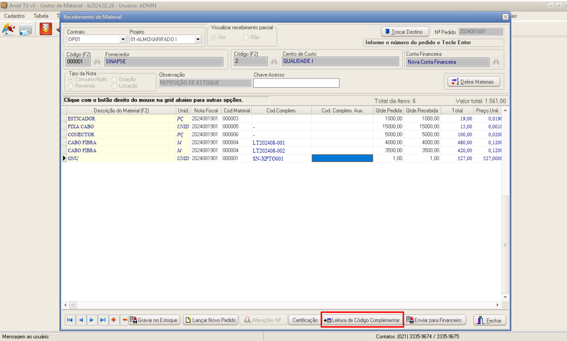Click Gravar no Estoque button
567x341 pixels.
tap(154, 320)
